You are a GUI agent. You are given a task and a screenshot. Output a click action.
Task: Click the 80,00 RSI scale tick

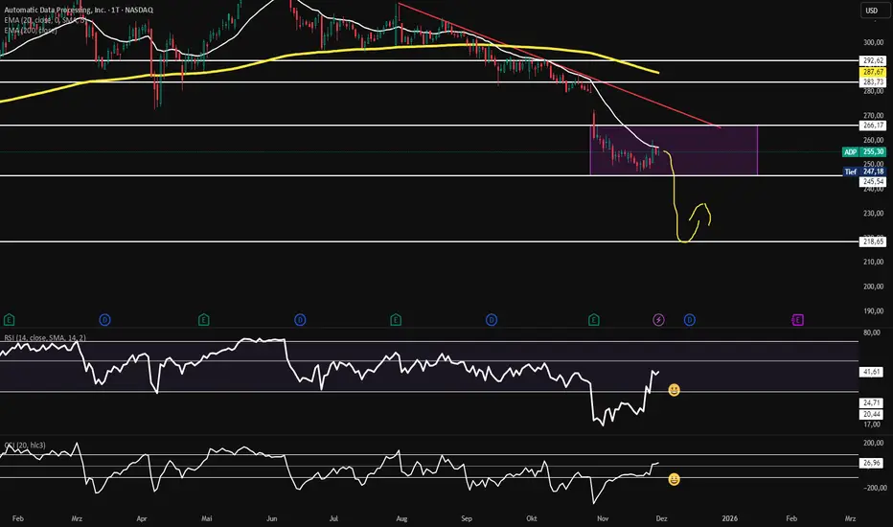click(872, 332)
